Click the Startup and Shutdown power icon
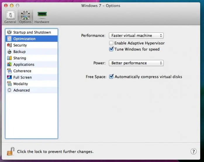The height and width of the screenshot is (162, 204). (9, 32)
